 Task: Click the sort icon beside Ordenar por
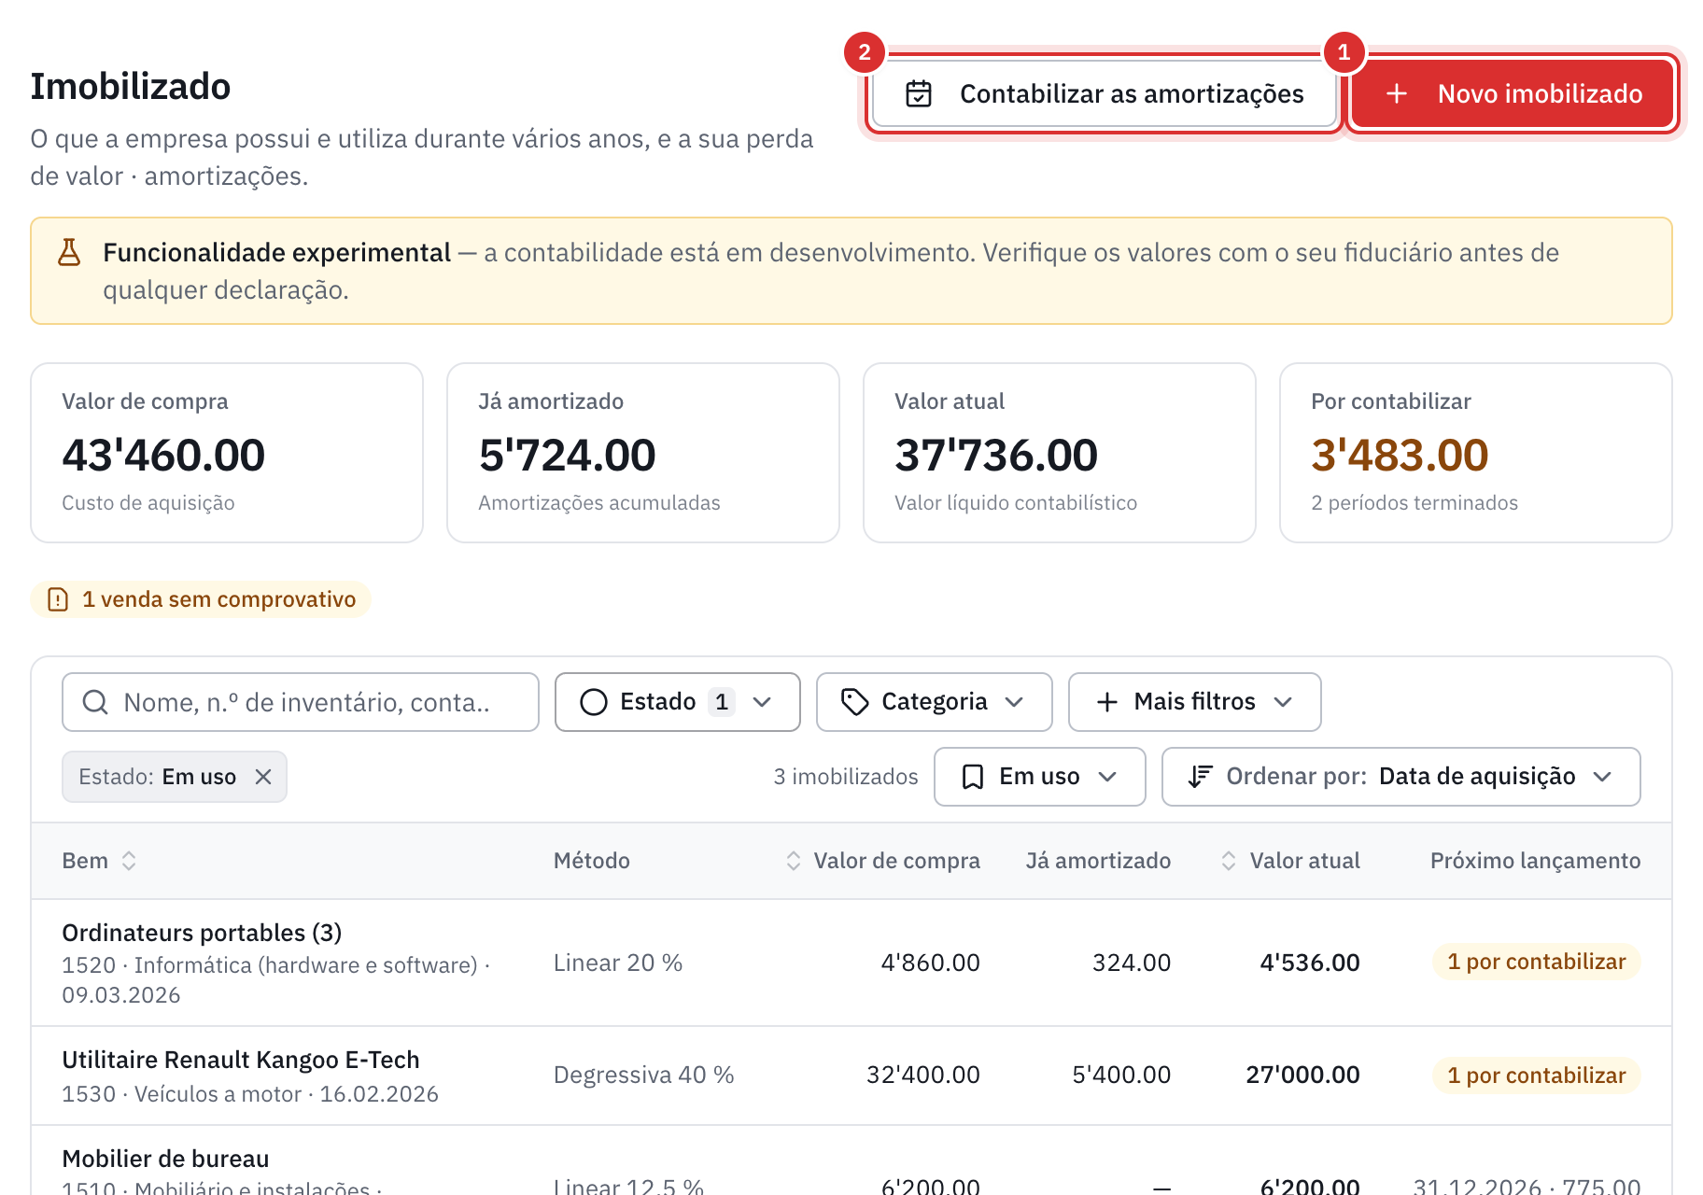[x=1200, y=777]
